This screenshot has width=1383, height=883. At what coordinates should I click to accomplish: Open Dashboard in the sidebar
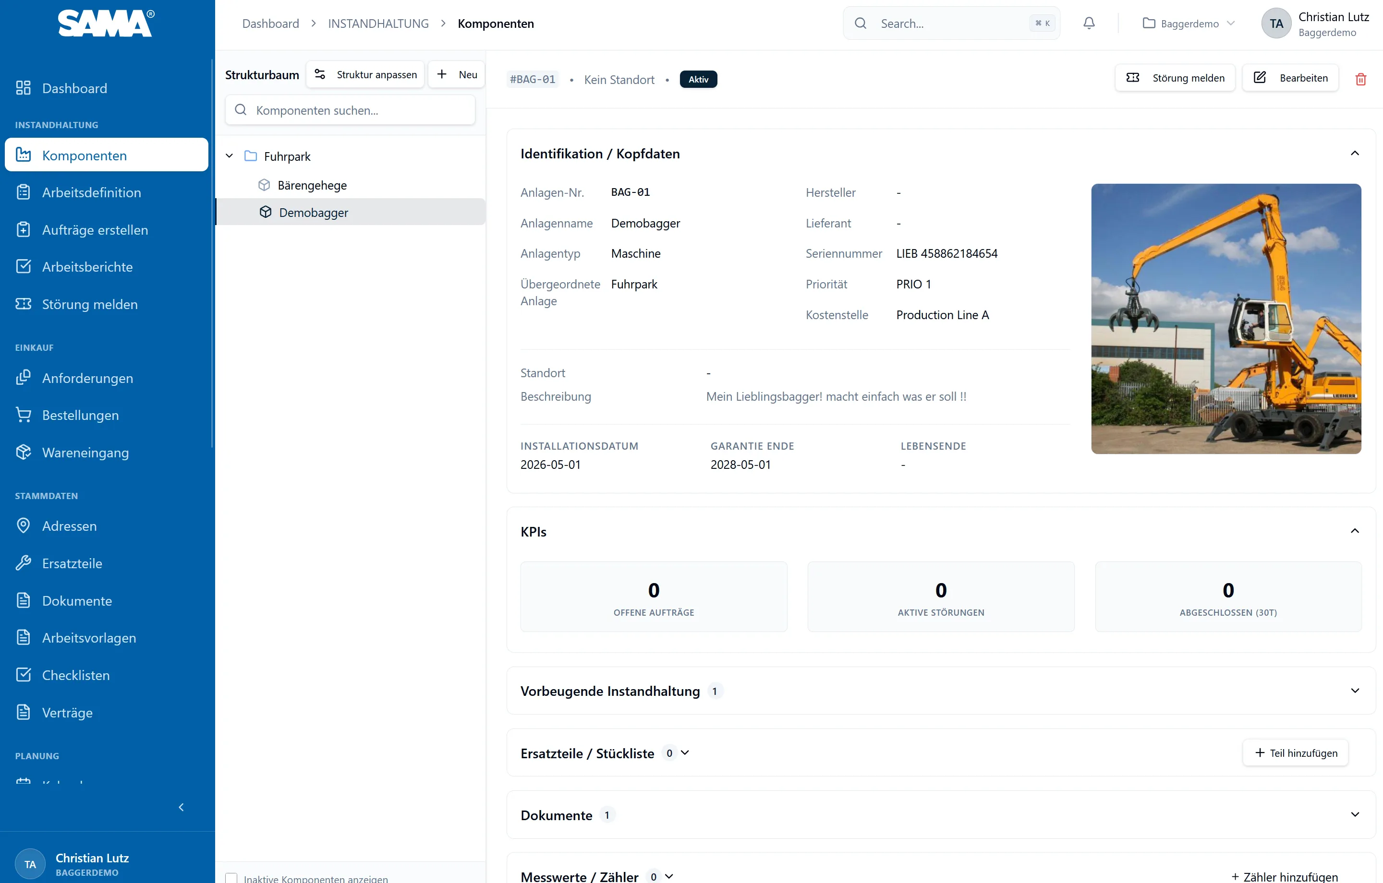106,88
